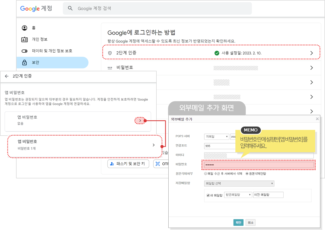This screenshot has width=325, height=230.
Task: Select 메일 수신 후 서버에서 삭제 radio option
Action: [x=206, y=173]
